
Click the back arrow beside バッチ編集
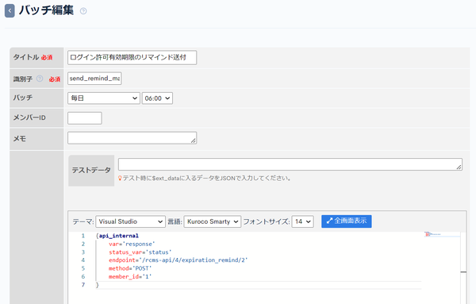pos(10,11)
